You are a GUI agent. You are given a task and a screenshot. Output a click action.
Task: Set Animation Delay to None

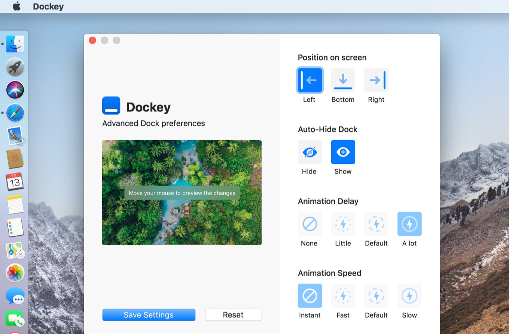[x=310, y=224]
